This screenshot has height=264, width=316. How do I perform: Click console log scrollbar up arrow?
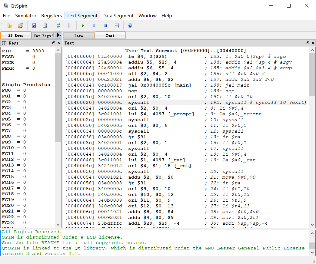click(312, 233)
